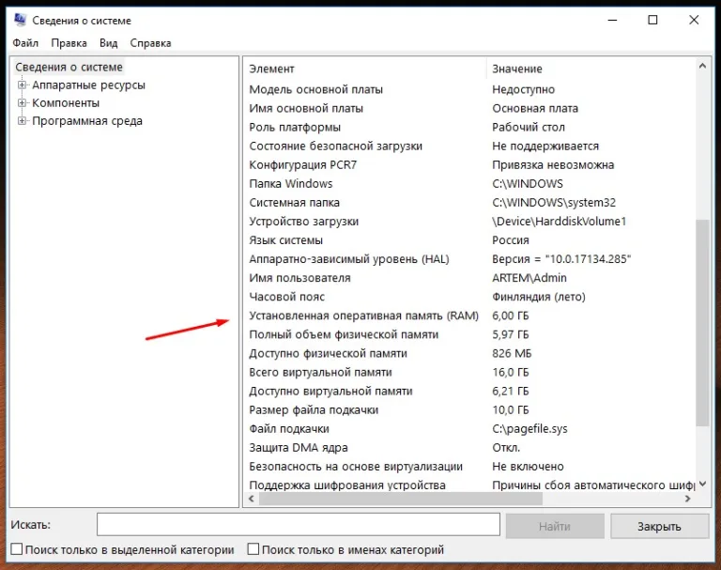This screenshot has height=570, width=721.
Task: Select the Защита DMA ядра row
Action: pyautogui.click(x=469, y=448)
